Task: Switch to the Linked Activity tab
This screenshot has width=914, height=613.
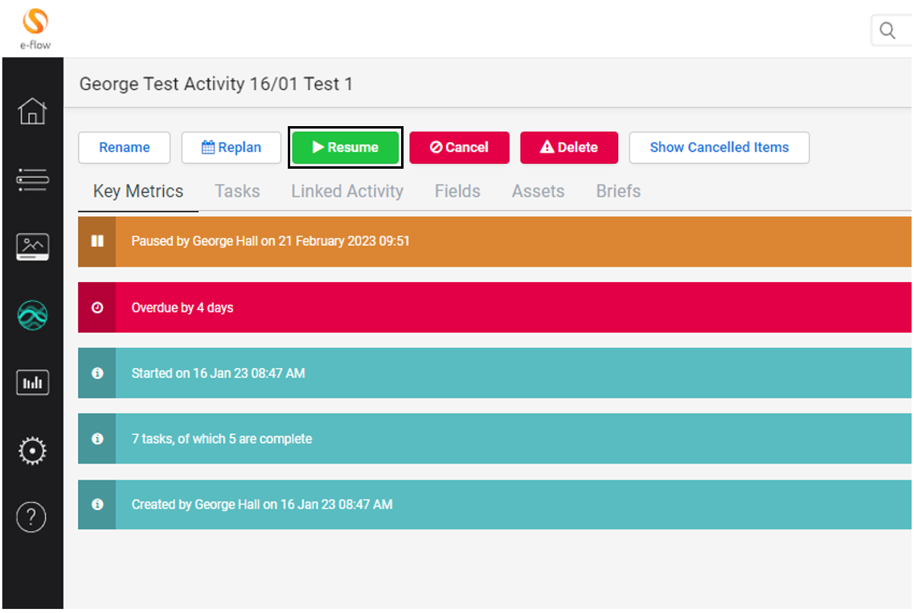Action: 347,191
